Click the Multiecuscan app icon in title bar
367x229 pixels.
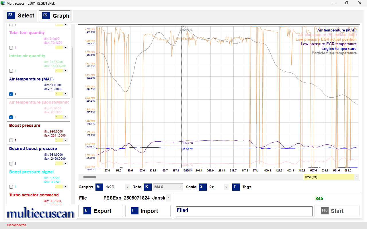coord(3,3)
